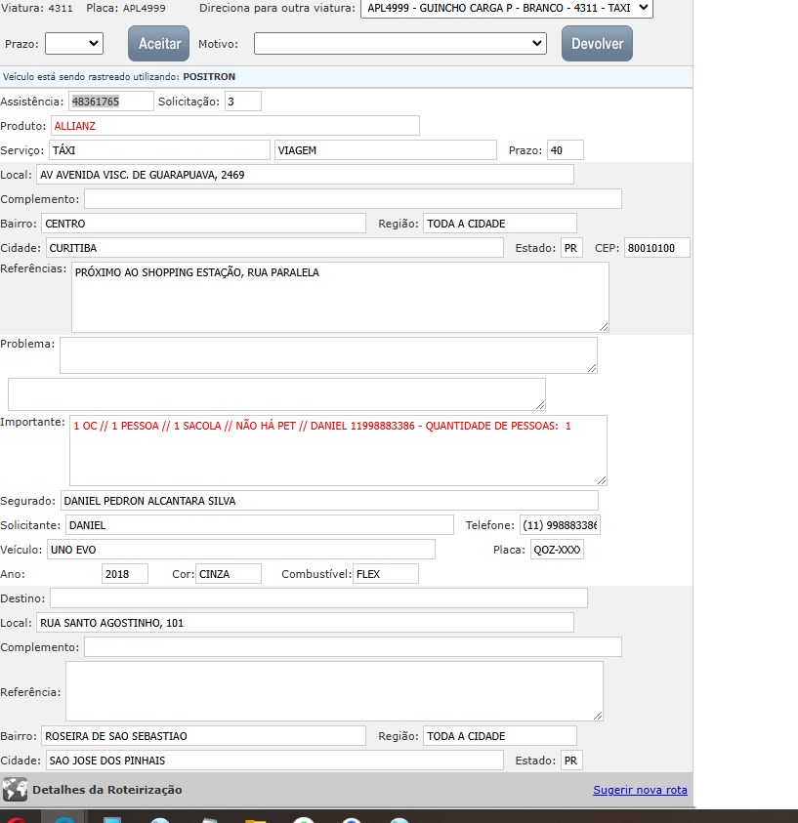The height and width of the screenshot is (823, 798).
Task: Click the empty Referência text area of destination
Action: [x=334, y=691]
